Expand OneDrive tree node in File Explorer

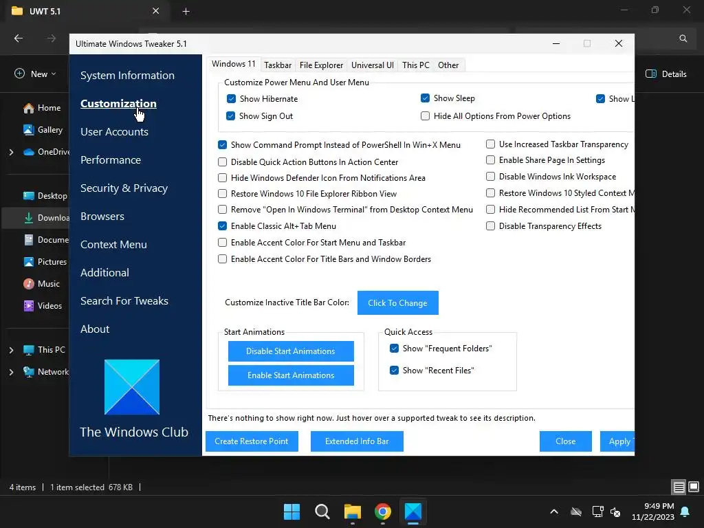[x=11, y=152]
